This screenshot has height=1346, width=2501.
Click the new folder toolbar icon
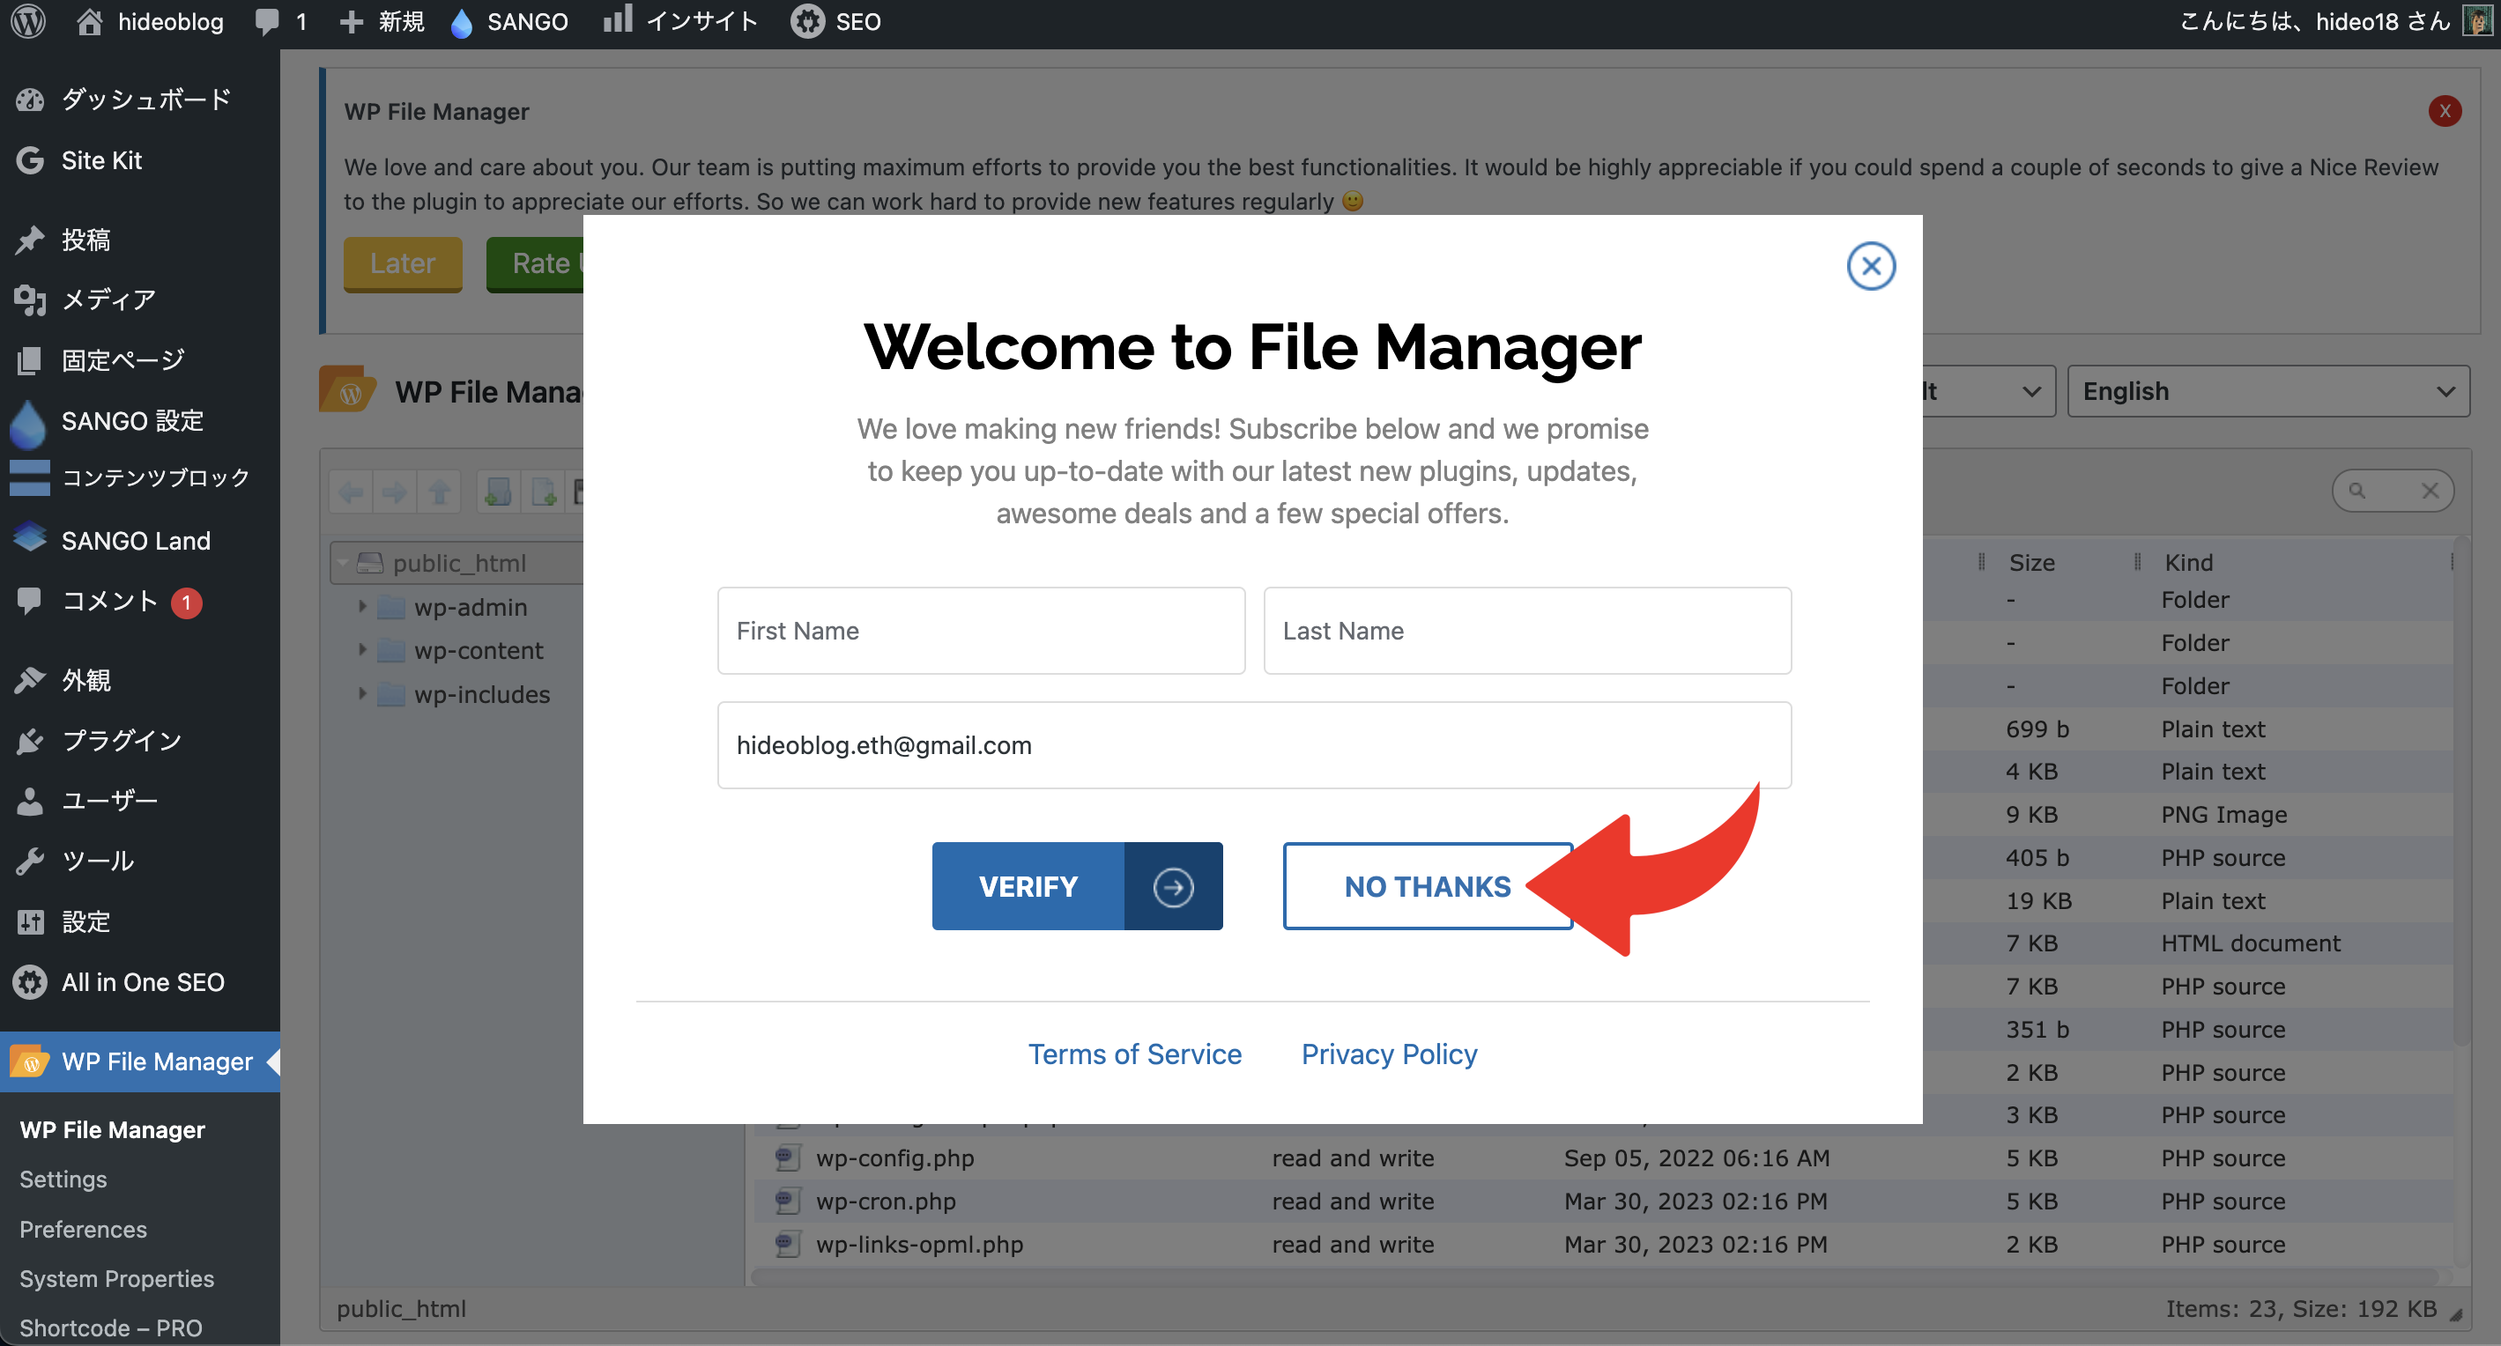pos(498,492)
